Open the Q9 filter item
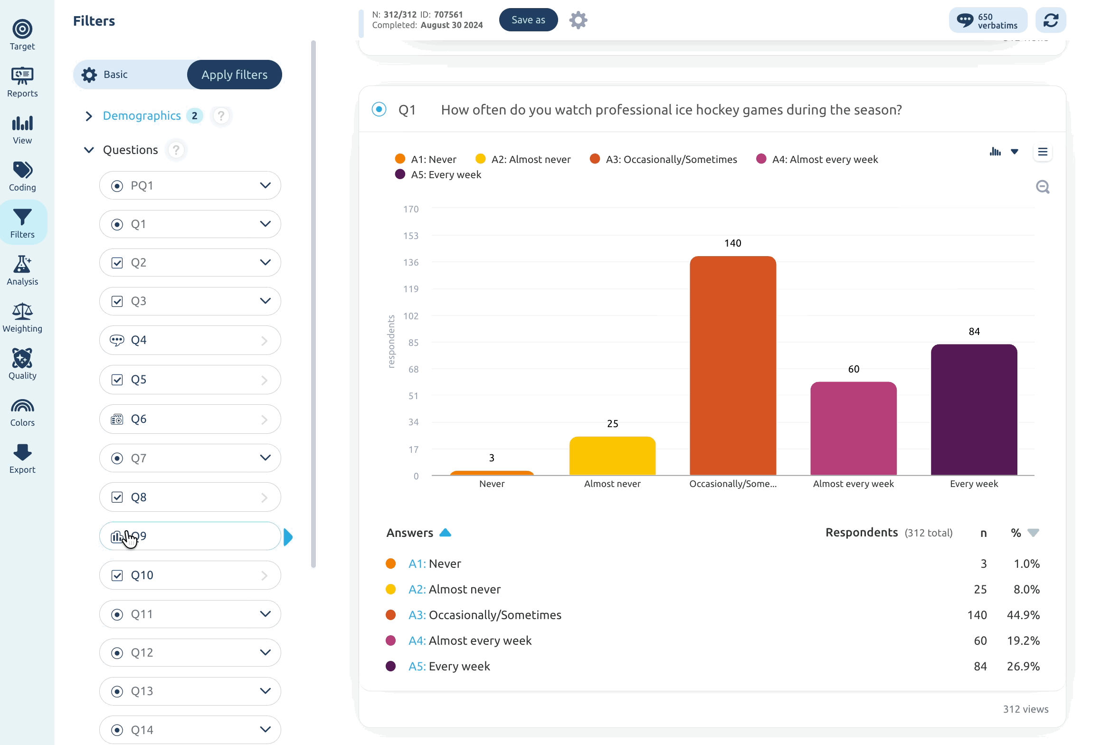This screenshot has width=1101, height=745. (190, 536)
